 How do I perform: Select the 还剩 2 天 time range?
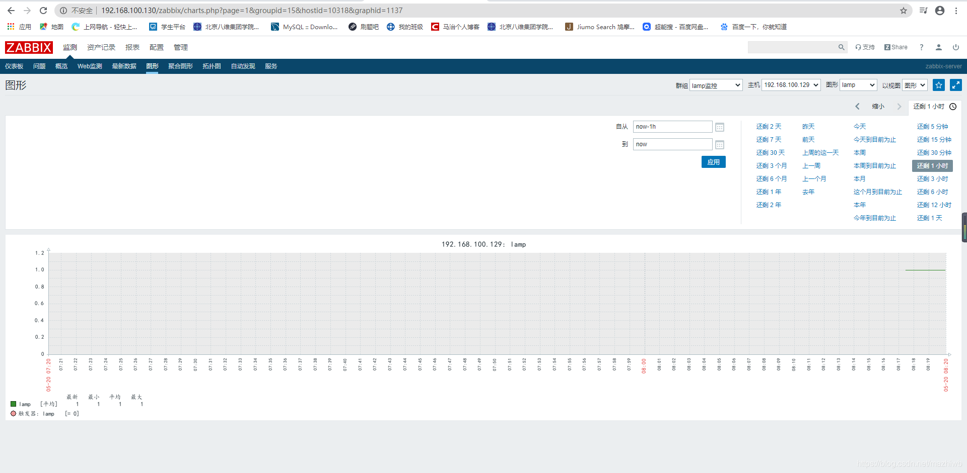pyautogui.click(x=769, y=127)
